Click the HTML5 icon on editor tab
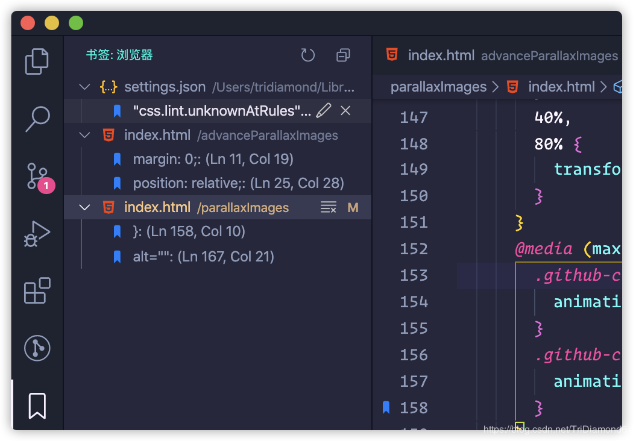 pyautogui.click(x=392, y=54)
